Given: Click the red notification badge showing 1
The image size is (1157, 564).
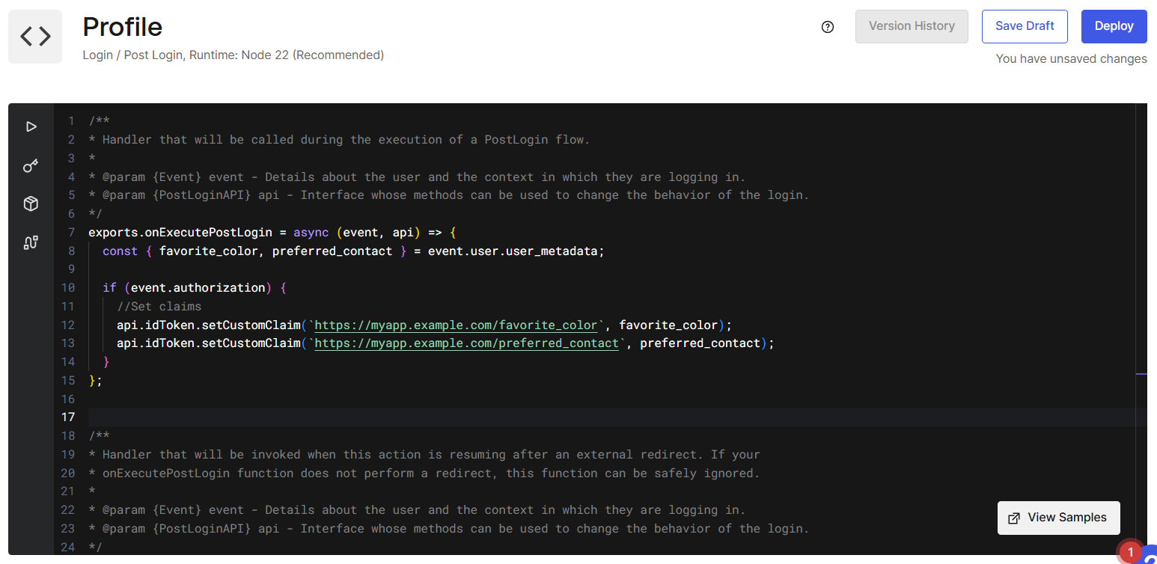Looking at the screenshot, I should point(1130,552).
